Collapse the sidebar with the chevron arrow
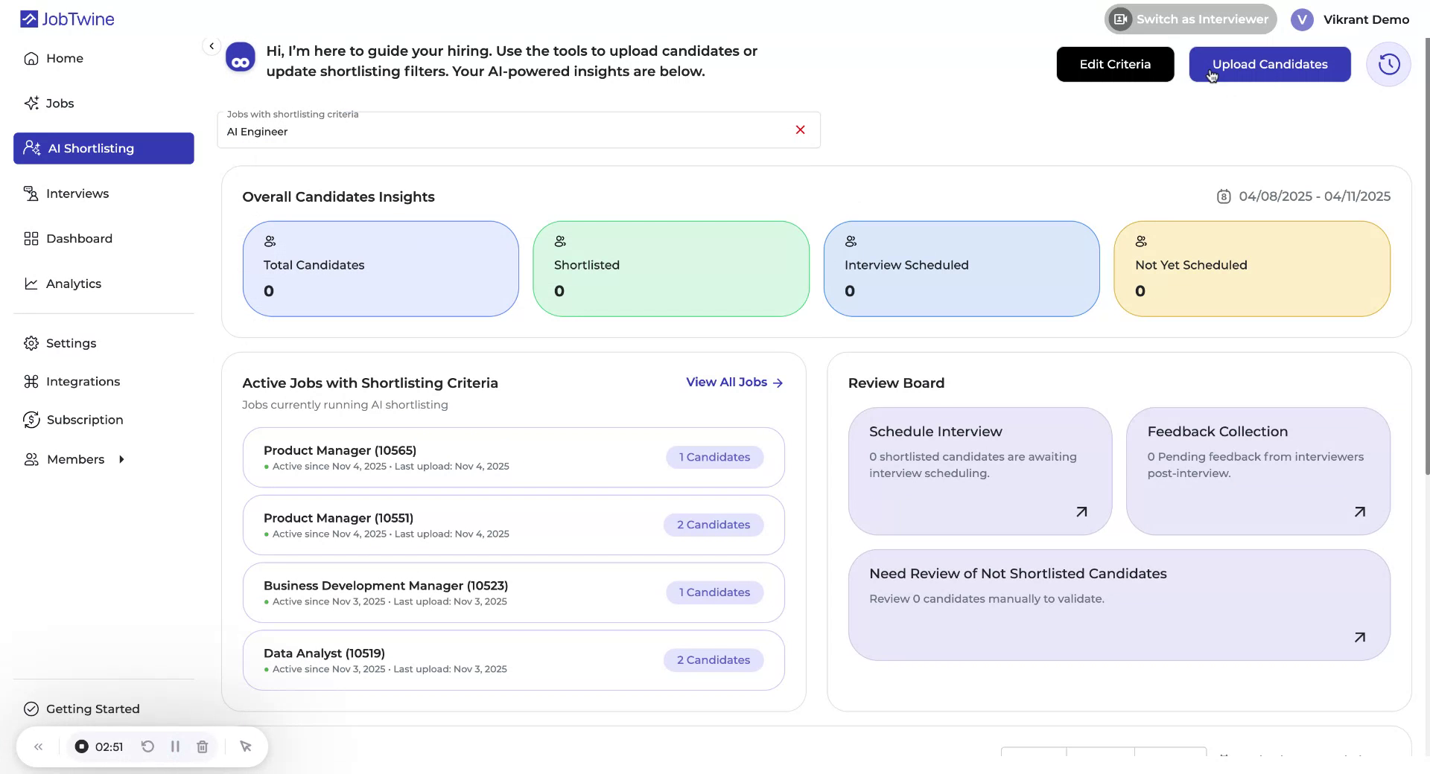The image size is (1430, 774). 212,46
